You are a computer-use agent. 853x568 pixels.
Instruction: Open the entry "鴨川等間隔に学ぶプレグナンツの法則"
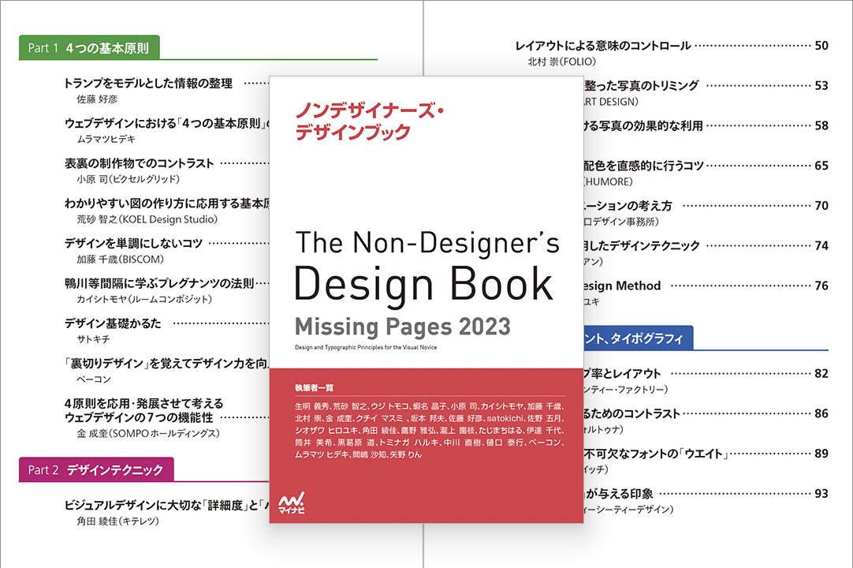coord(158,283)
